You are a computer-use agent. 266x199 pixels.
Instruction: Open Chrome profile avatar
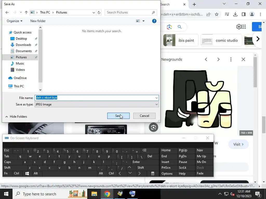(252, 15)
